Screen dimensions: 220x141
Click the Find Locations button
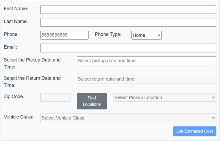point(92,101)
